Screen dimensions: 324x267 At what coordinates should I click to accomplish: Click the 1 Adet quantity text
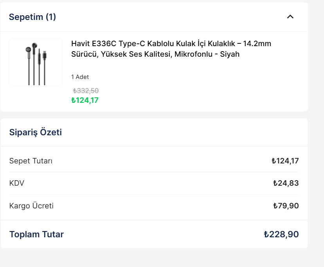80,77
